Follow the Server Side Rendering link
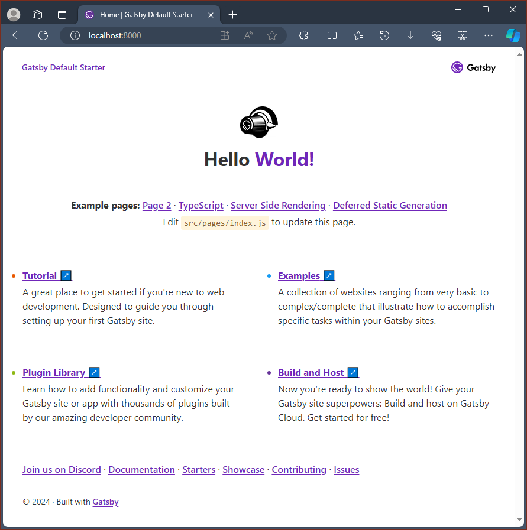This screenshot has width=527, height=530. [278, 205]
